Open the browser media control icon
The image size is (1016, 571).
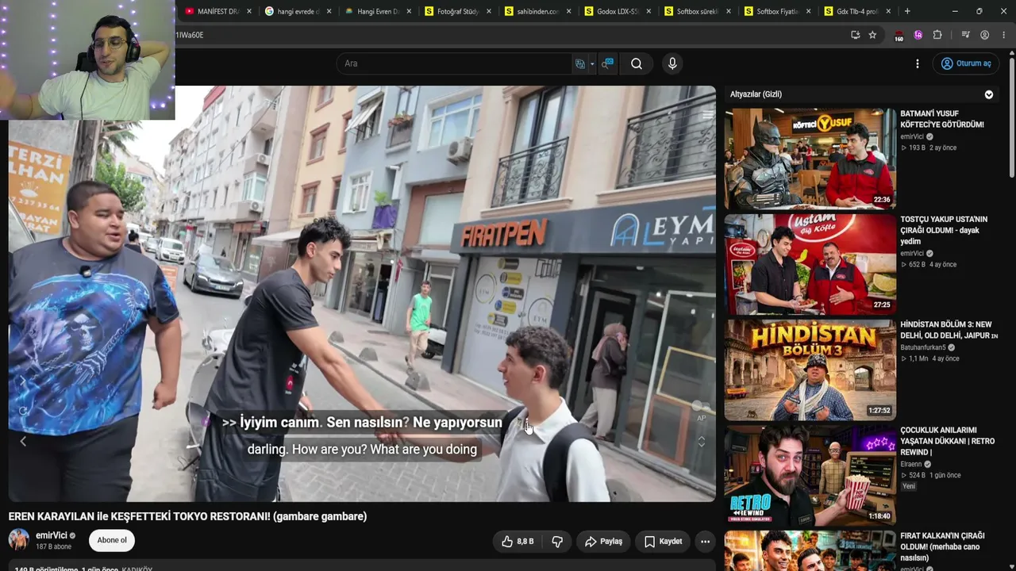tap(965, 35)
